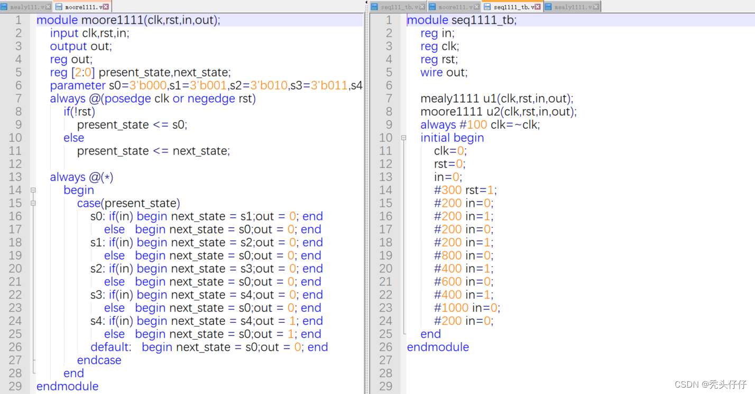Click the disk icon on seq1111_tb.v tab
Image resolution: width=755 pixels, height=394 pixels.
click(x=487, y=7)
